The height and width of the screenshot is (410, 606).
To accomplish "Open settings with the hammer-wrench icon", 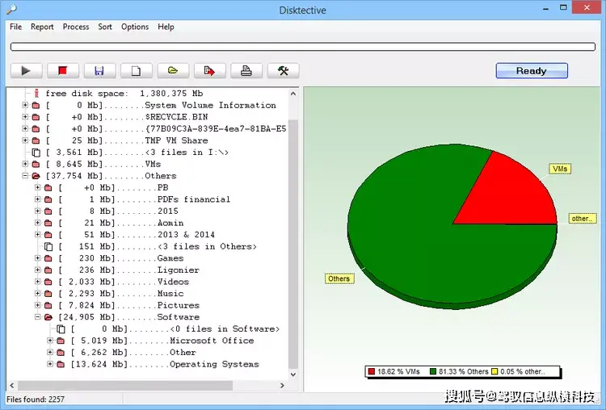I will [x=283, y=71].
